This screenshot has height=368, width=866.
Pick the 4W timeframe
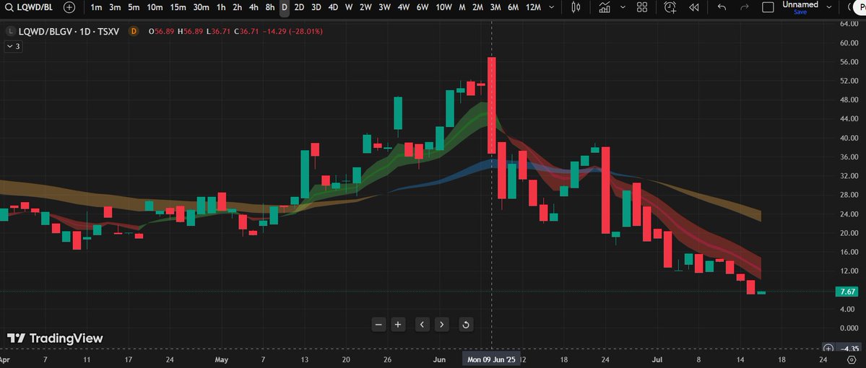pos(403,7)
